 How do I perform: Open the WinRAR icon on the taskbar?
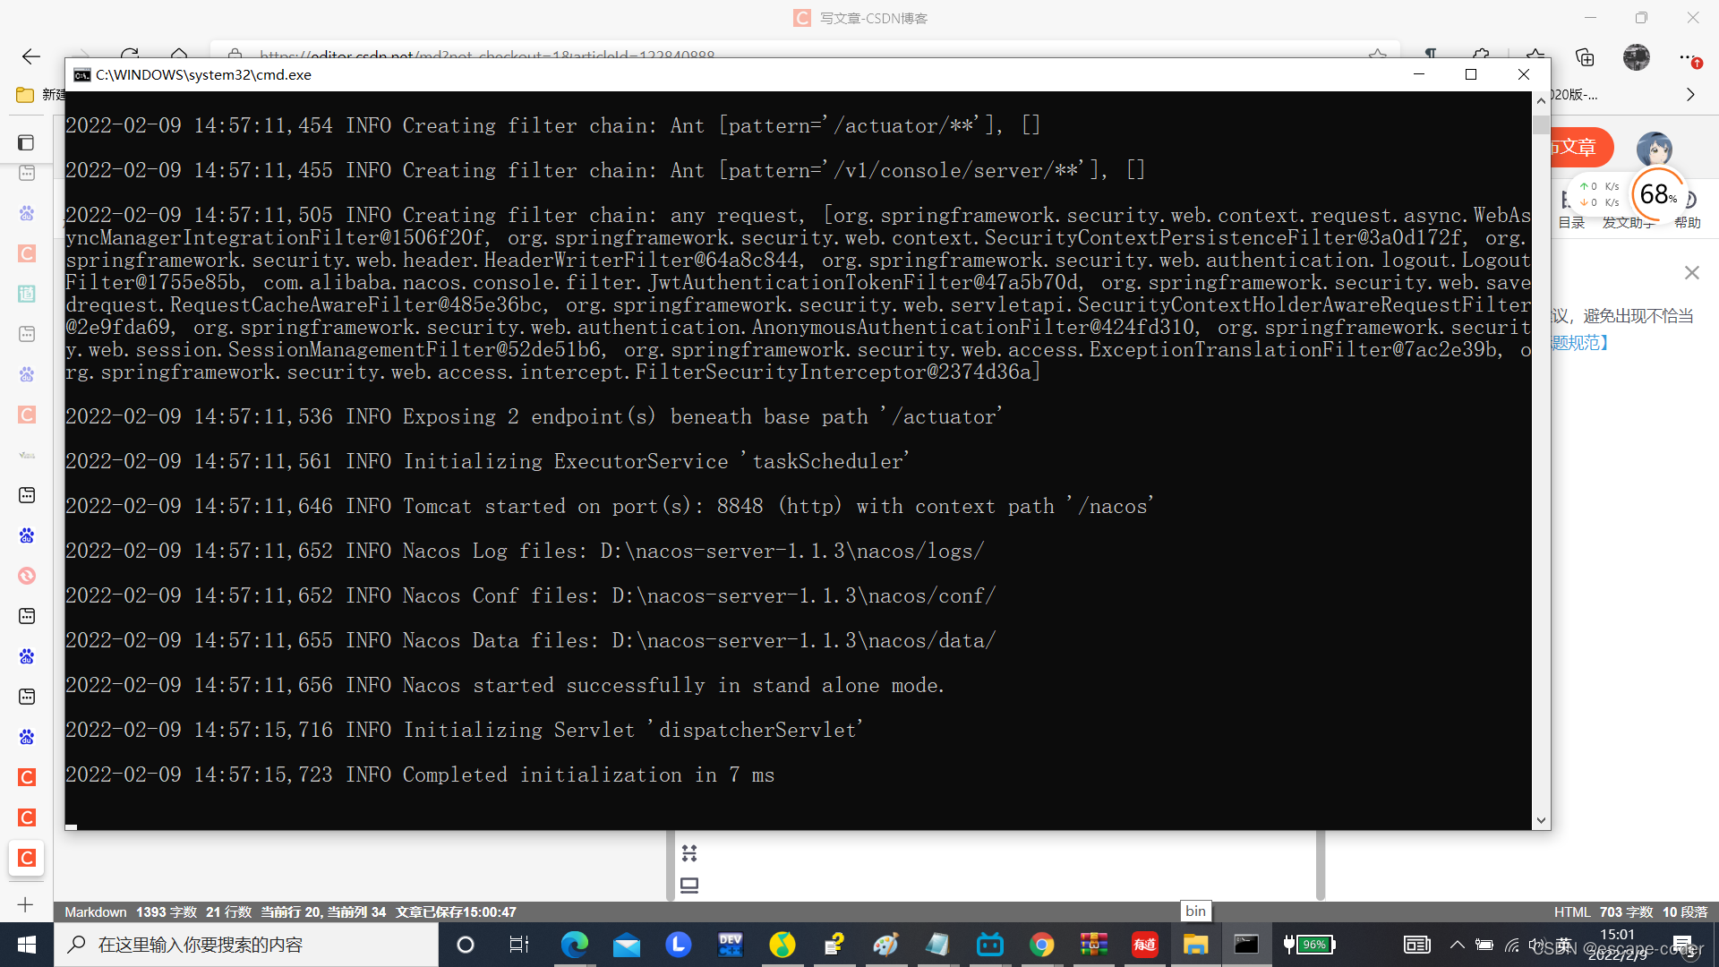[x=1093, y=944]
